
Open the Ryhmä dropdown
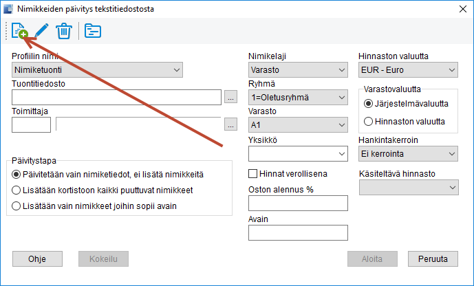298,98
